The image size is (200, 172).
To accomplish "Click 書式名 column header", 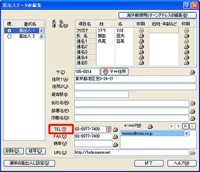I will [30, 24].
